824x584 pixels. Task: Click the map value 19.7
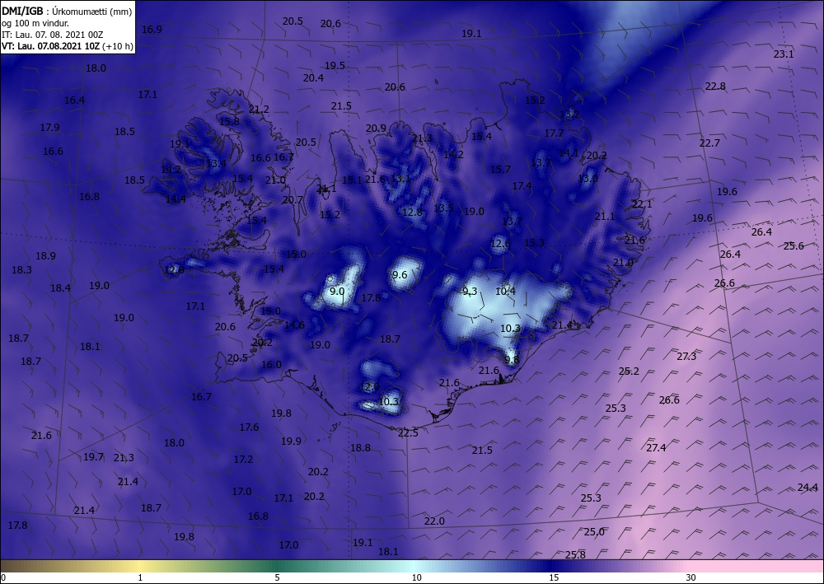click(x=94, y=457)
